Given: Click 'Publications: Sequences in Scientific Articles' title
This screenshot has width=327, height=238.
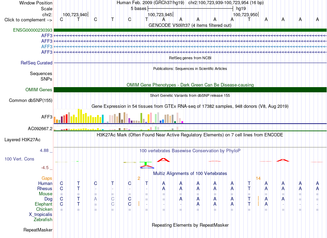Looking at the screenshot, I should point(190,69).
